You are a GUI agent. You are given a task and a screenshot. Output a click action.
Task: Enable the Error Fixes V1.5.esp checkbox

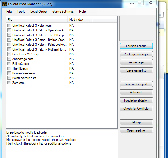coord(9,54)
